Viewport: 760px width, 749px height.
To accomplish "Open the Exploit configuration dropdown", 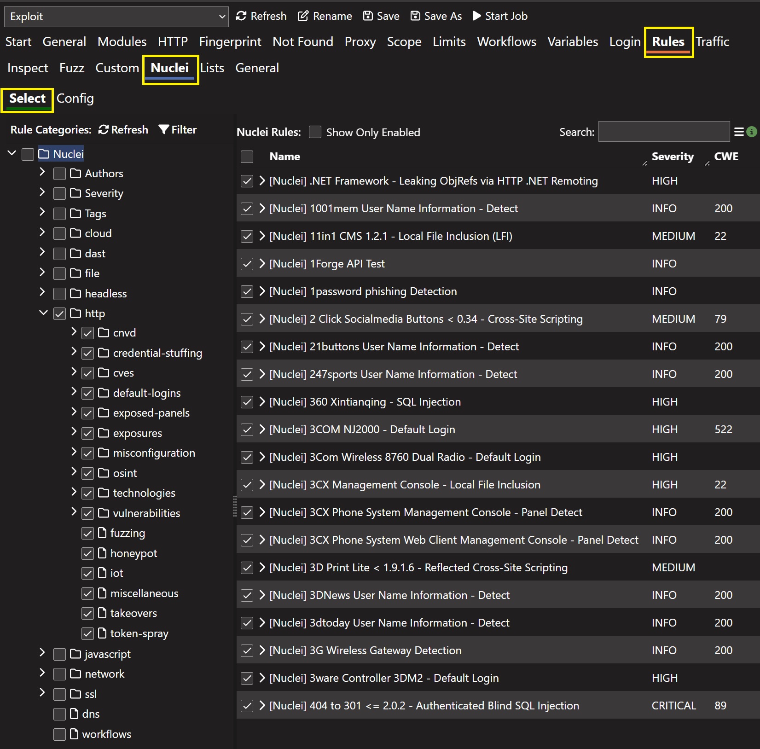I will click(x=116, y=17).
